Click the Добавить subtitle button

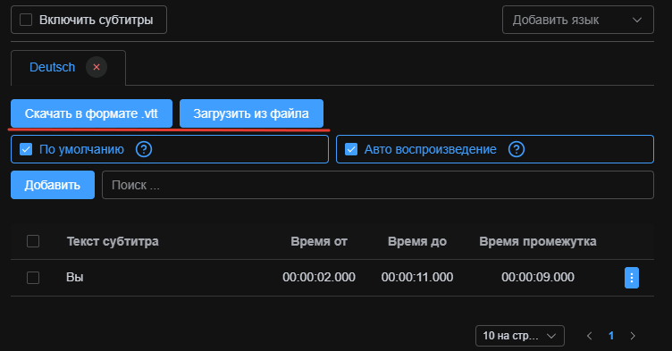(x=53, y=185)
